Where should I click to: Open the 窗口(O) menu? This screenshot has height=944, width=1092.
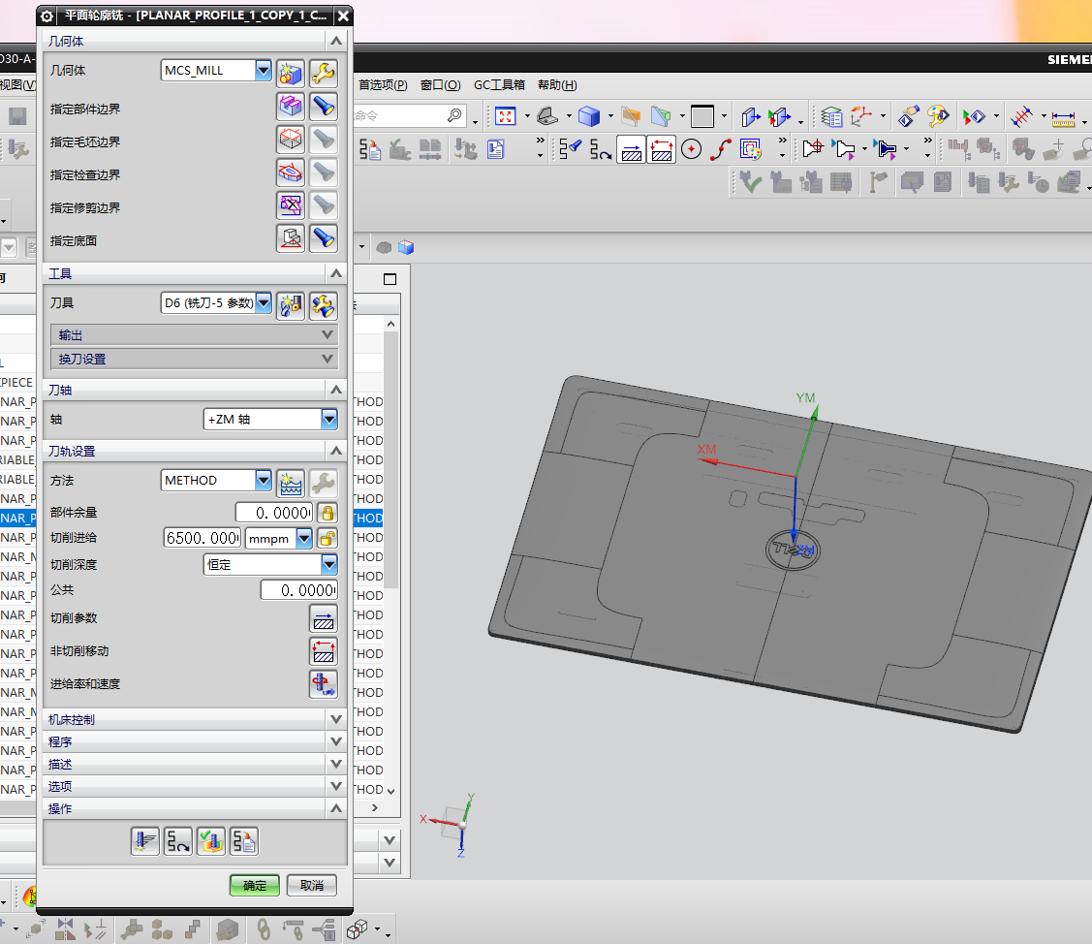coord(440,85)
